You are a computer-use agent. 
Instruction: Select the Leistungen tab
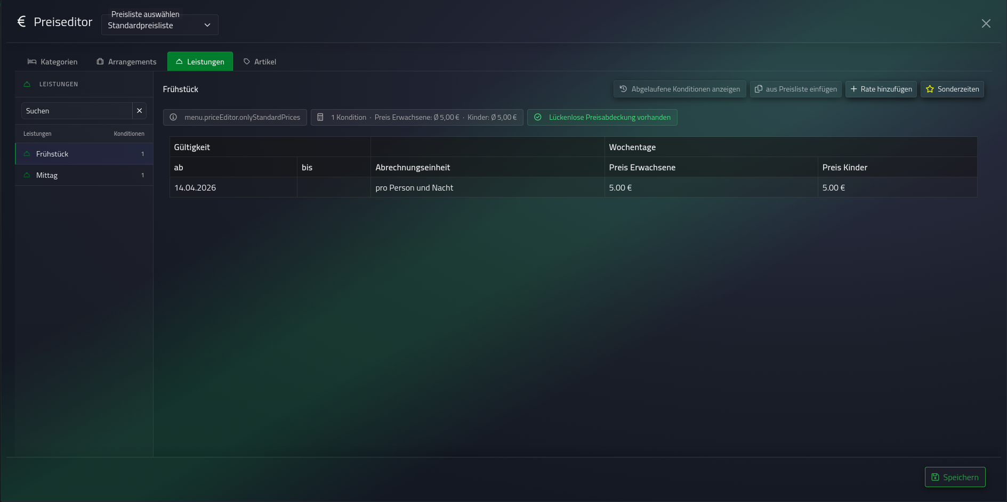(200, 62)
